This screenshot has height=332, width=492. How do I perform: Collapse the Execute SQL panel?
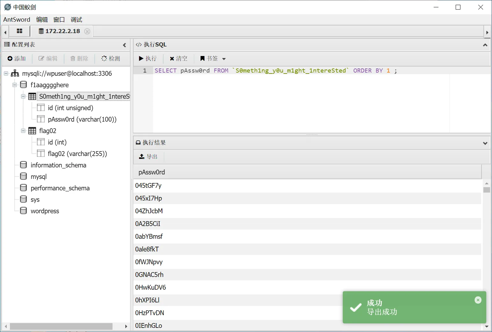click(x=485, y=45)
